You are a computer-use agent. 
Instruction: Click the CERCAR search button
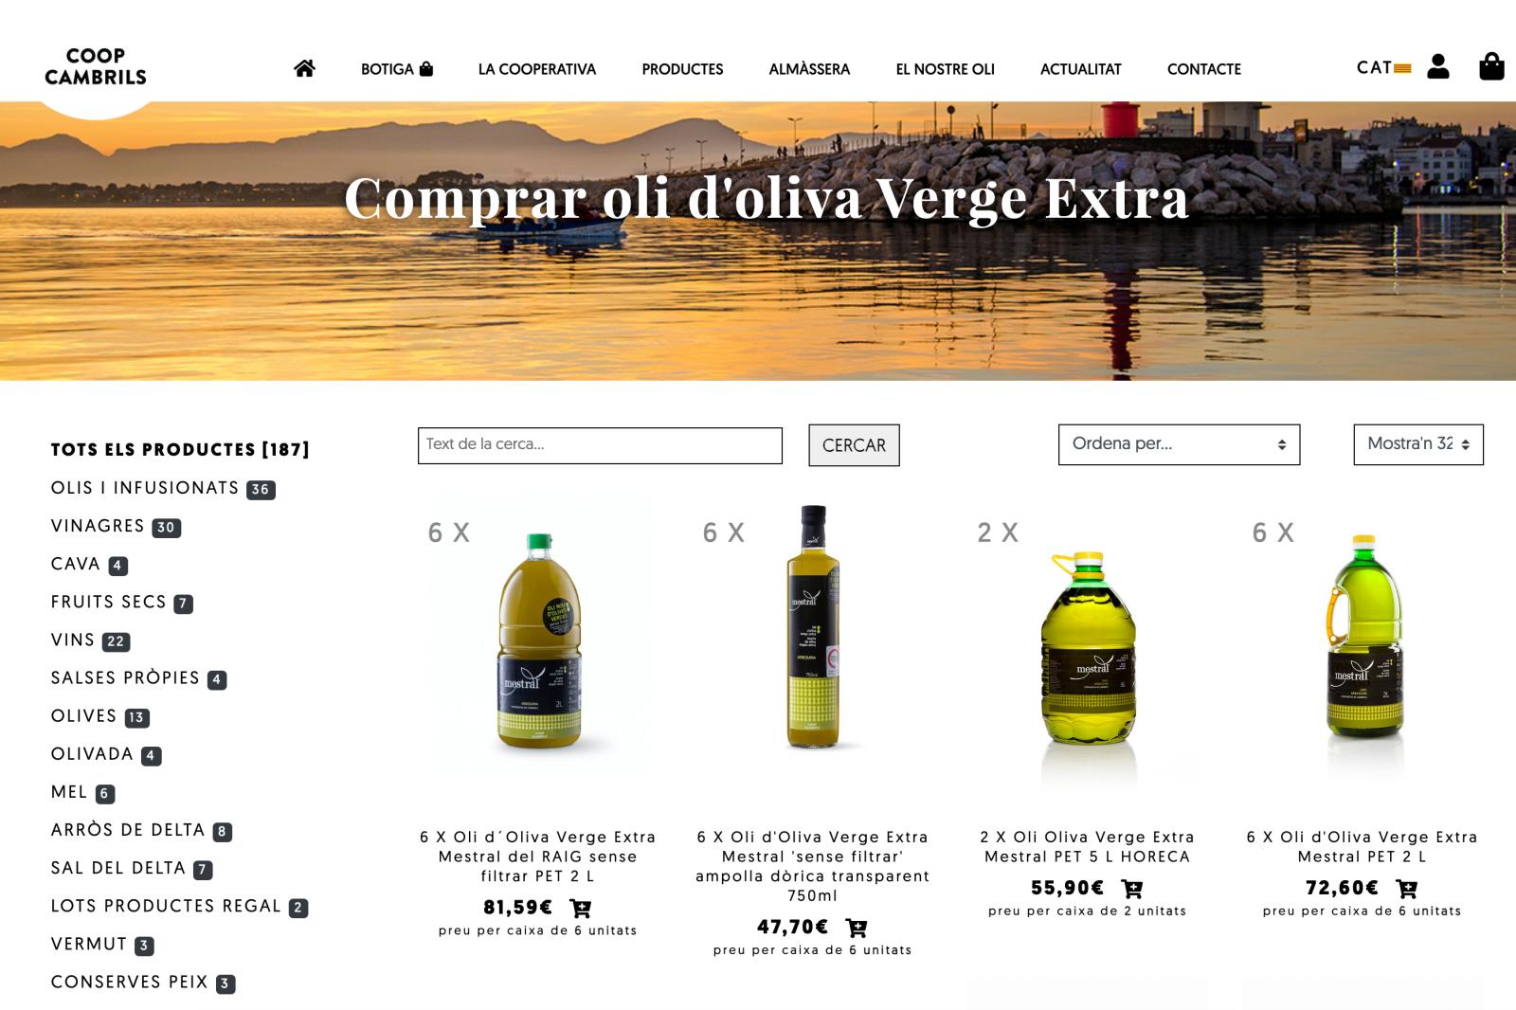click(x=854, y=445)
